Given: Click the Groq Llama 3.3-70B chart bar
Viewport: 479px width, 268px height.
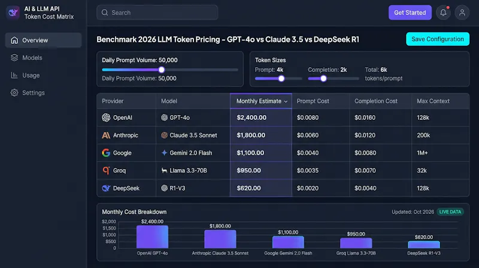Looking at the screenshot, I should 356,243.
